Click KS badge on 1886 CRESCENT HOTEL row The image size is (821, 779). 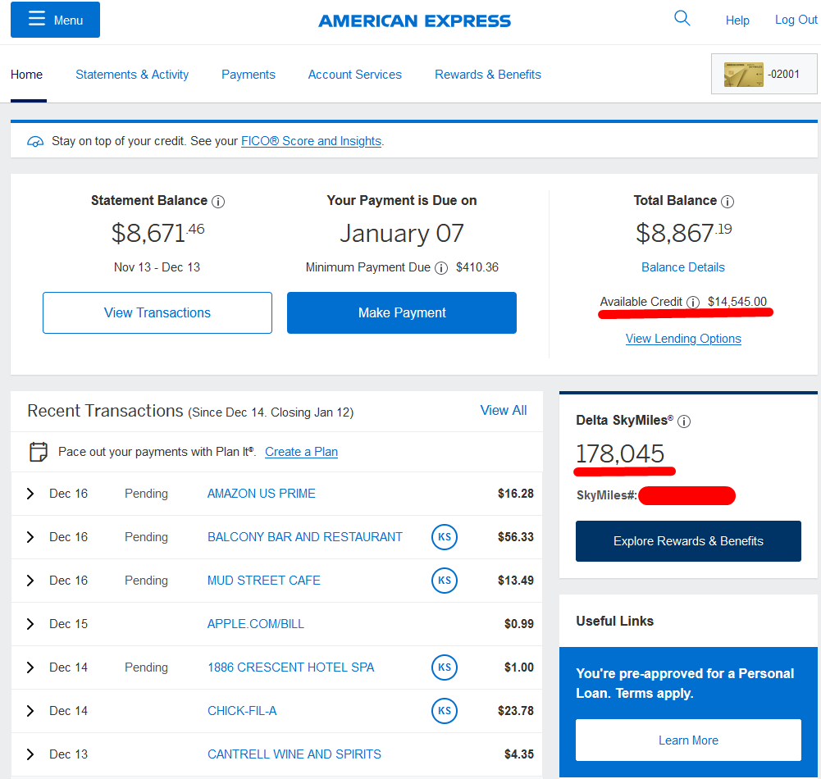pos(445,667)
